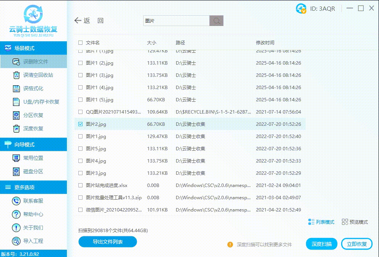Click the back arrow icon

click(78, 21)
